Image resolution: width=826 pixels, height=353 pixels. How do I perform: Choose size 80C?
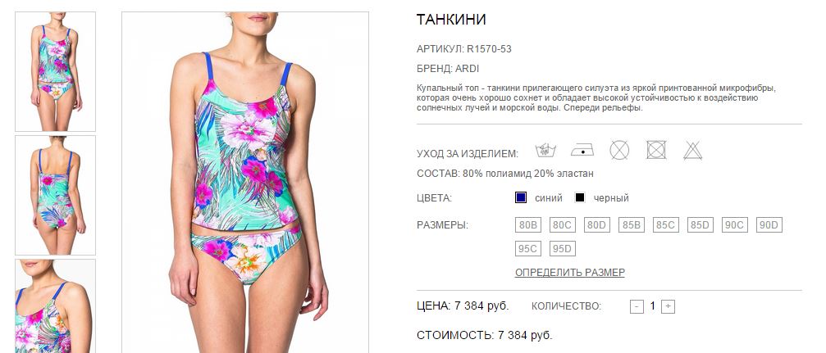pyautogui.click(x=562, y=225)
